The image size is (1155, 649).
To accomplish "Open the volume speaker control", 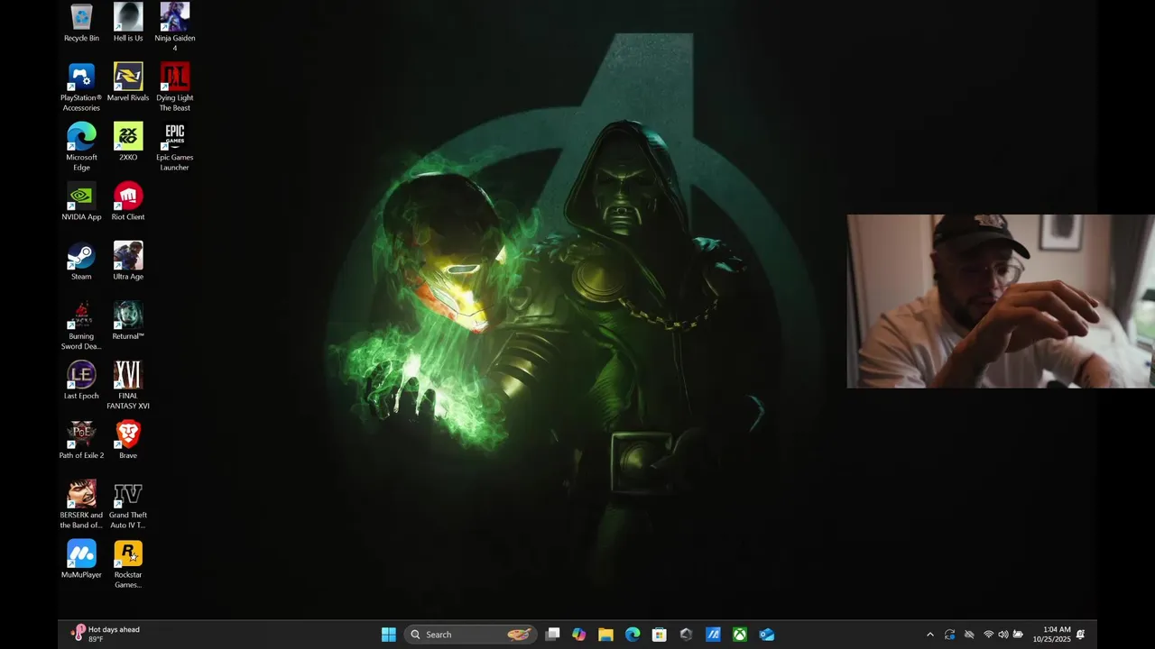I will (1003, 635).
